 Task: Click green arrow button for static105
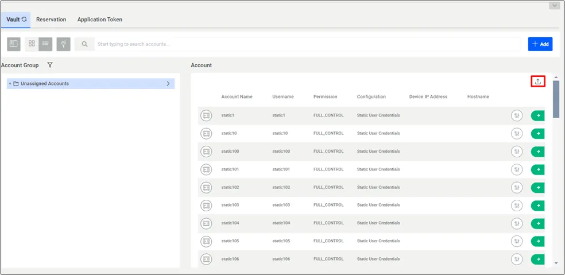pos(537,241)
